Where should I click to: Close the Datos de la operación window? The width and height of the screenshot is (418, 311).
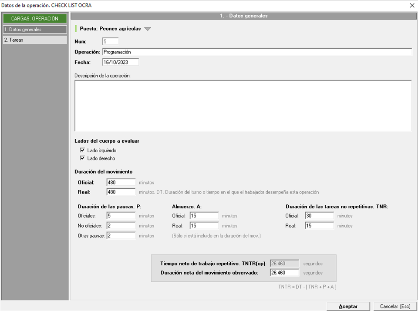click(412, 5)
